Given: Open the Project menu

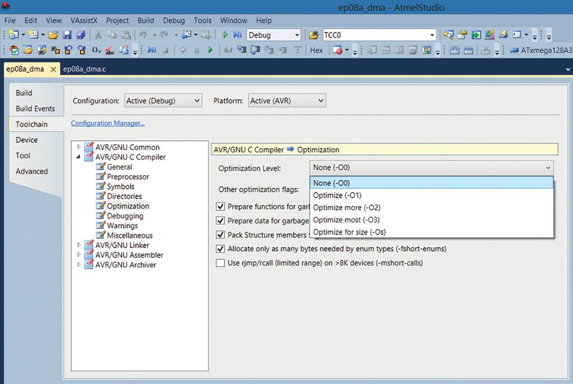Looking at the screenshot, I should (118, 21).
